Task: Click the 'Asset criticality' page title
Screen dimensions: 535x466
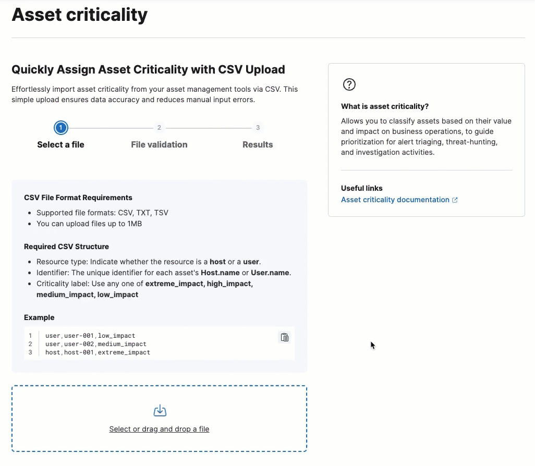Action: point(79,15)
